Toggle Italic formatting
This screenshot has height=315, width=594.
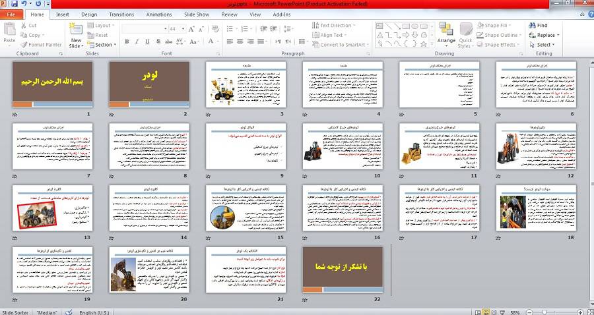pyautogui.click(x=137, y=42)
